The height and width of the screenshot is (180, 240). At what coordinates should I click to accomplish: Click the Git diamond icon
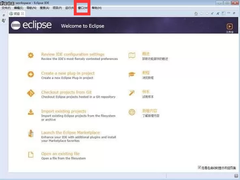point(31,93)
